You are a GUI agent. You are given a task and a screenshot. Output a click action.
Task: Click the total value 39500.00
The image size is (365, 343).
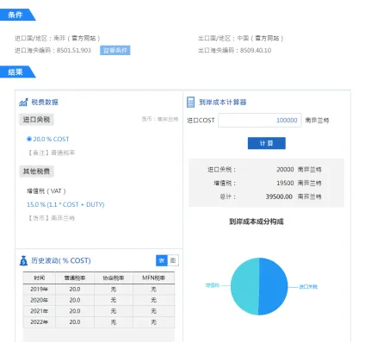click(279, 196)
